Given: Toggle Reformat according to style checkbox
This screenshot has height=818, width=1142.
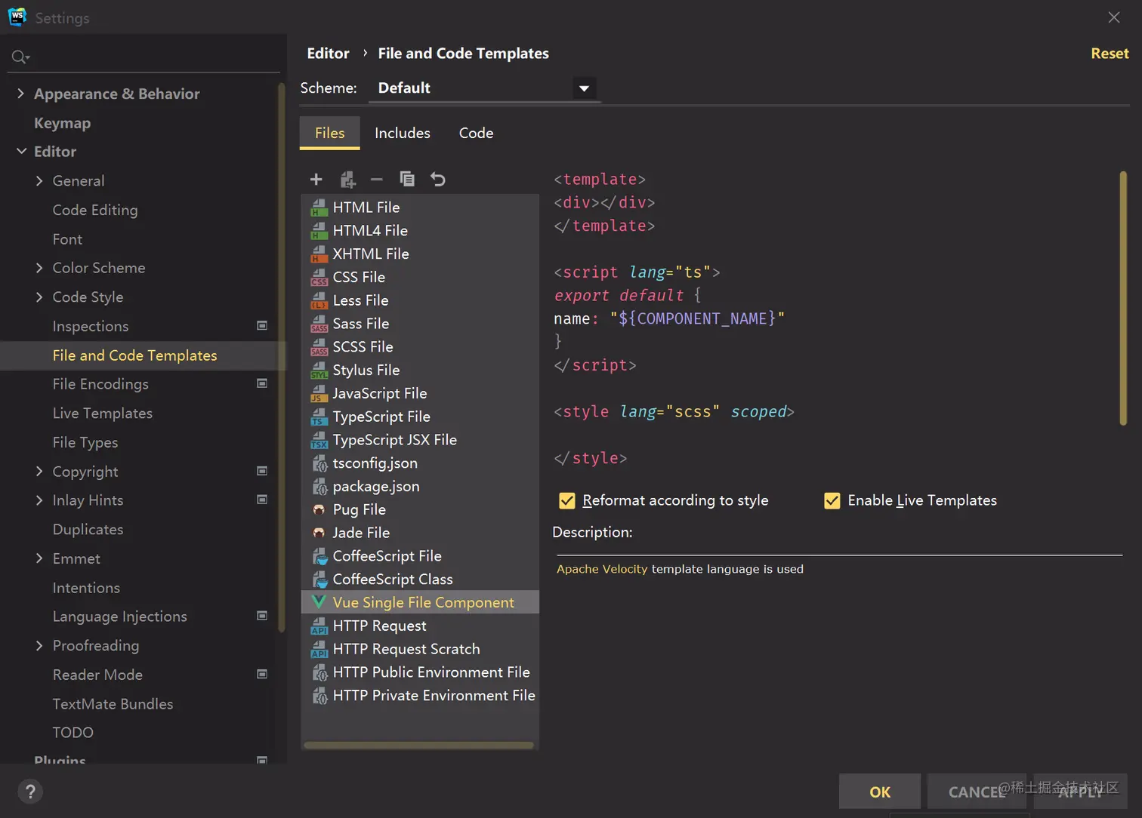Looking at the screenshot, I should [x=567, y=500].
